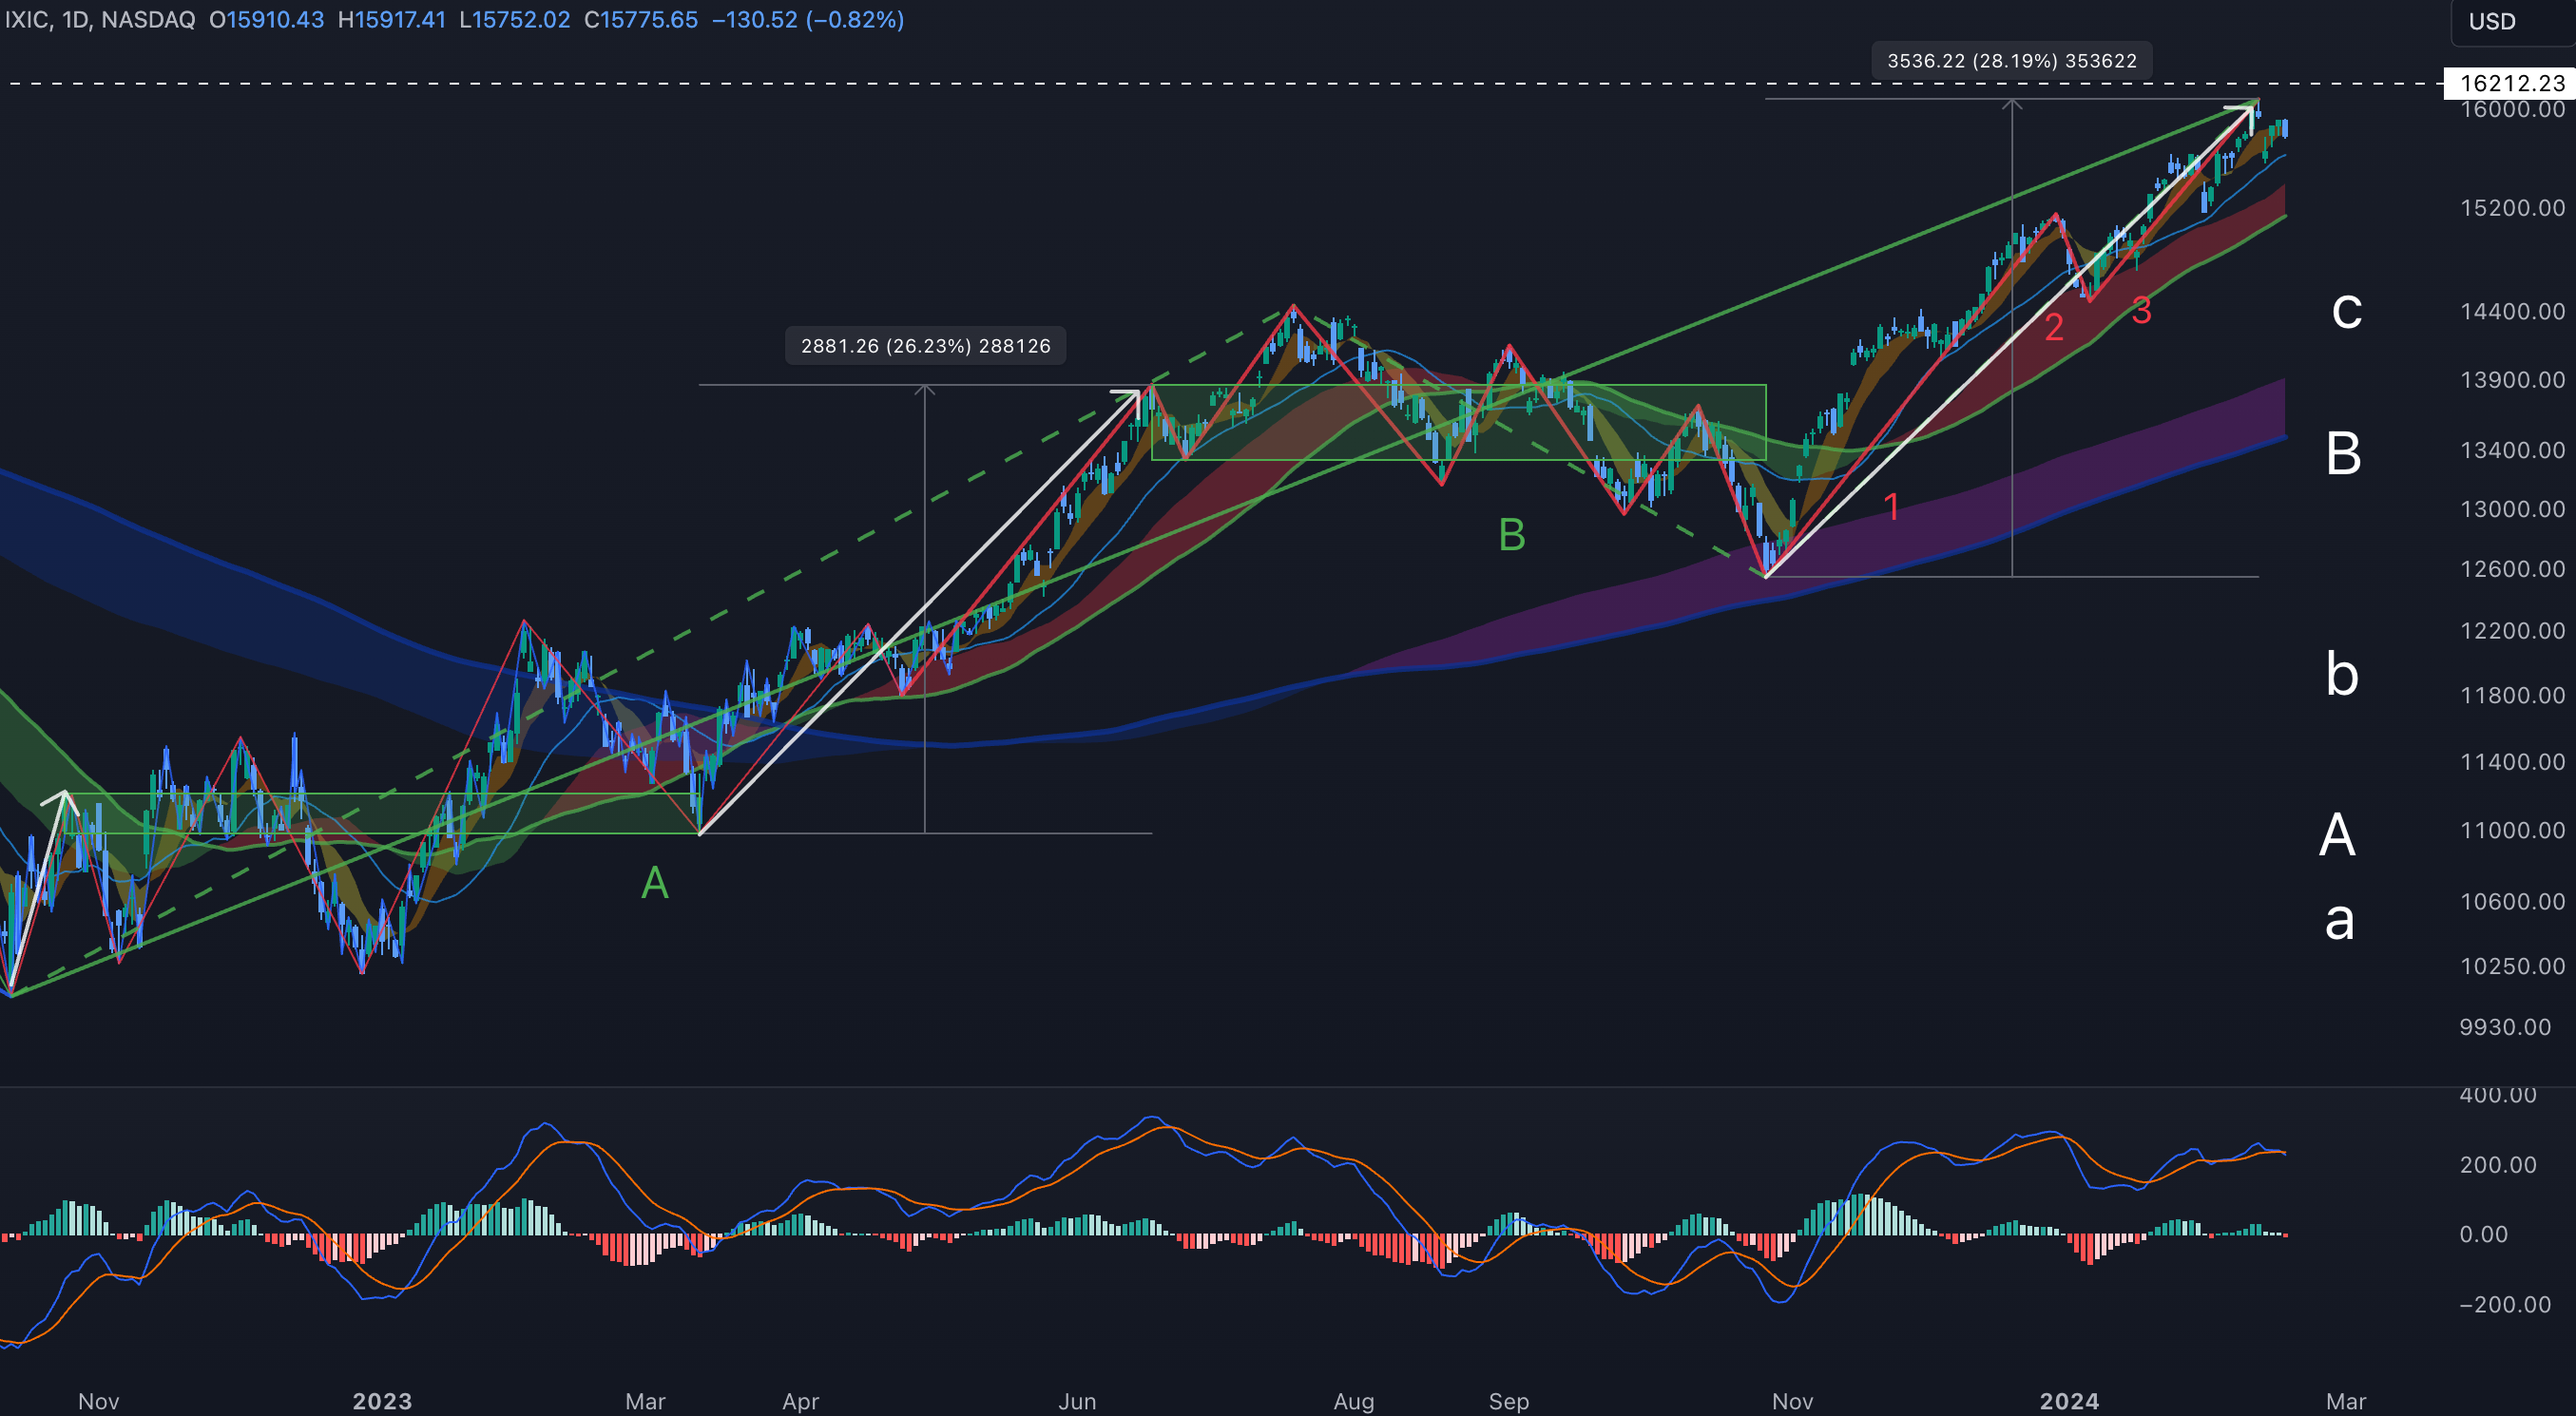Click the 200.00 level on MACD scale
The image size is (2576, 1416).
pyautogui.click(x=2497, y=1164)
